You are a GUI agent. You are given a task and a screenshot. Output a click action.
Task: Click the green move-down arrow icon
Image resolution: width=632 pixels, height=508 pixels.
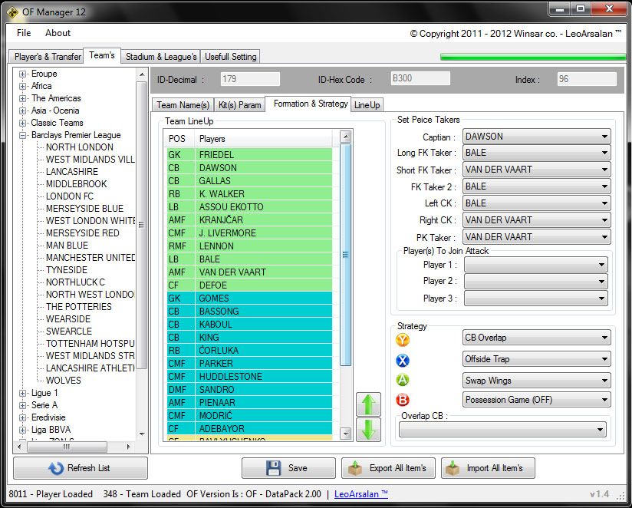[x=368, y=429]
